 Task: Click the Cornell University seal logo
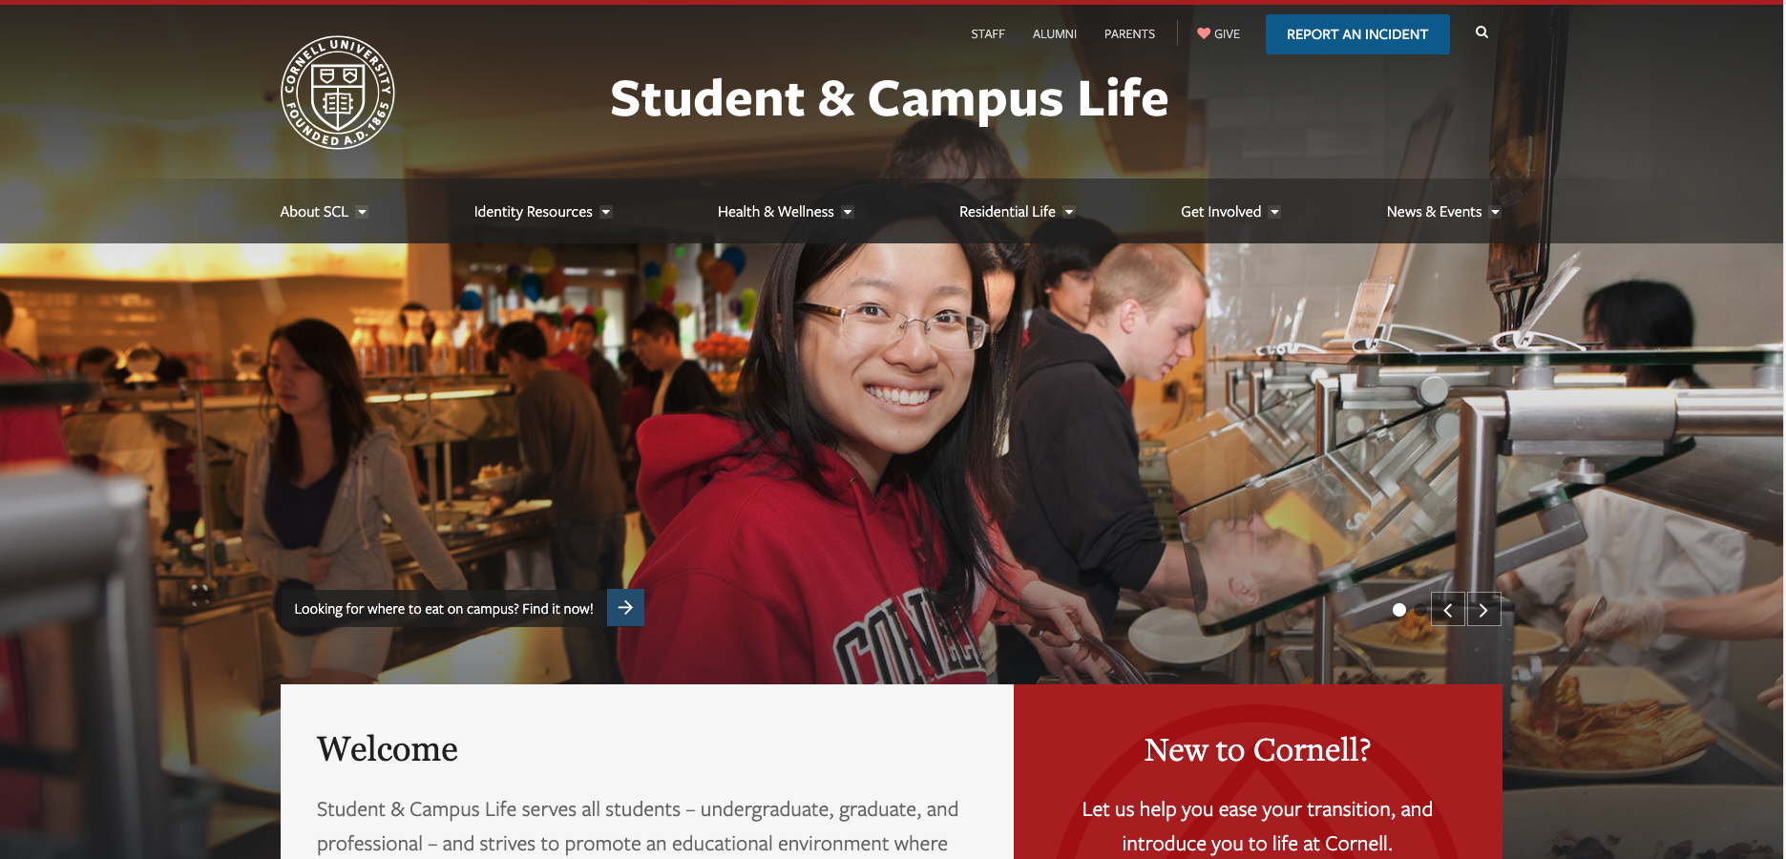338,93
